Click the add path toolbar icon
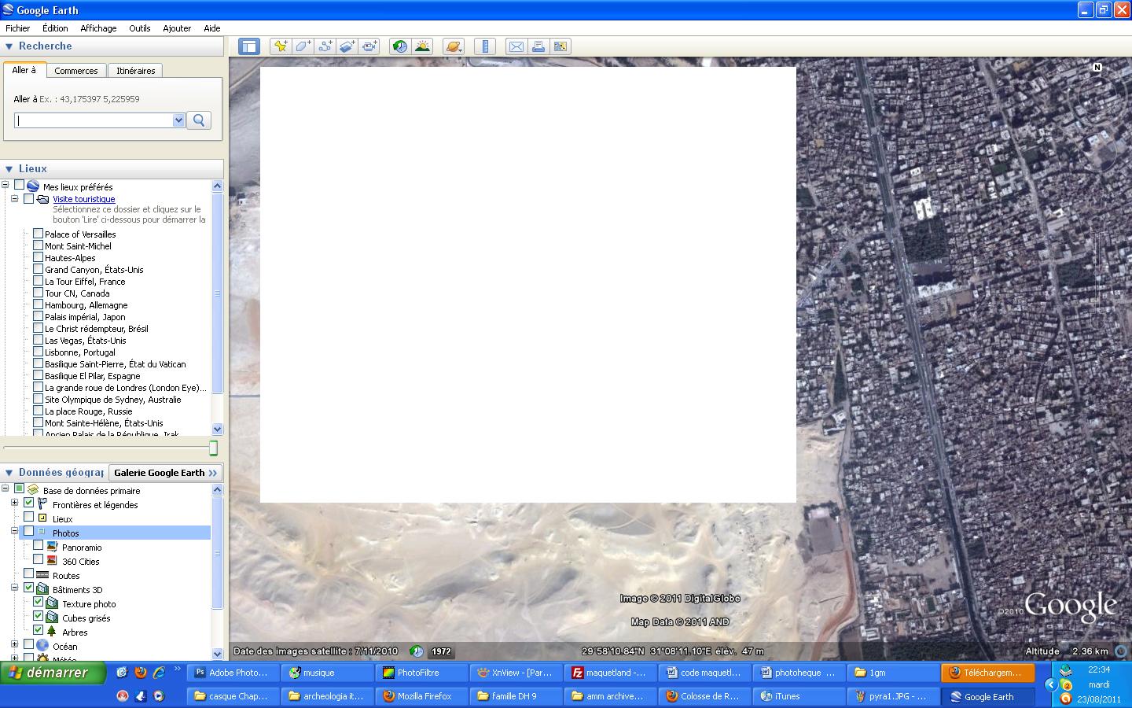The height and width of the screenshot is (708, 1132). [325, 46]
